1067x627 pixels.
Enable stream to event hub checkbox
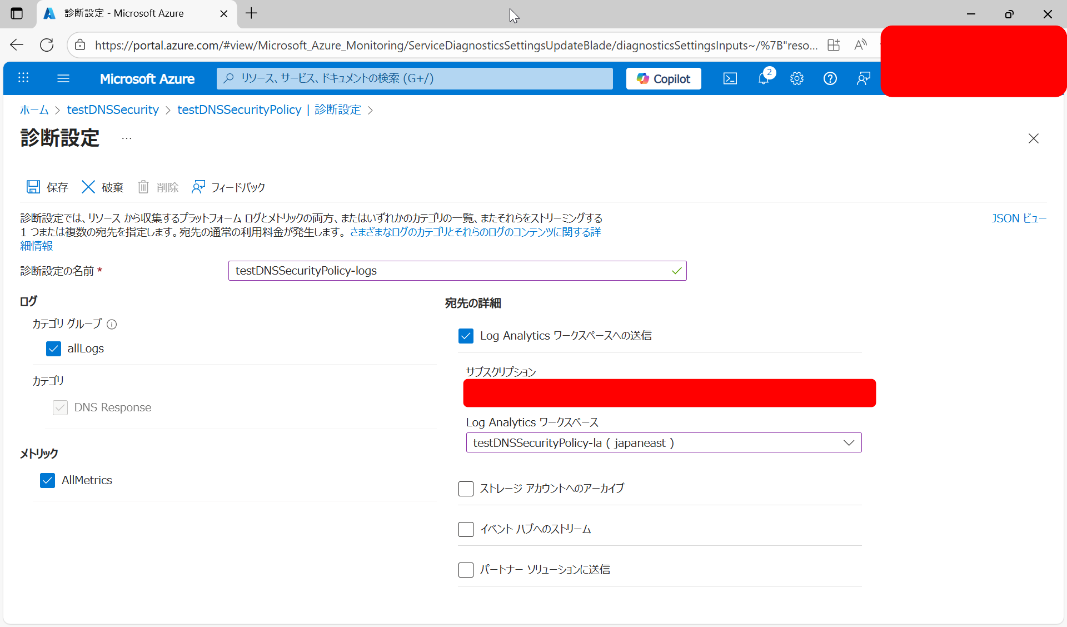[466, 529]
